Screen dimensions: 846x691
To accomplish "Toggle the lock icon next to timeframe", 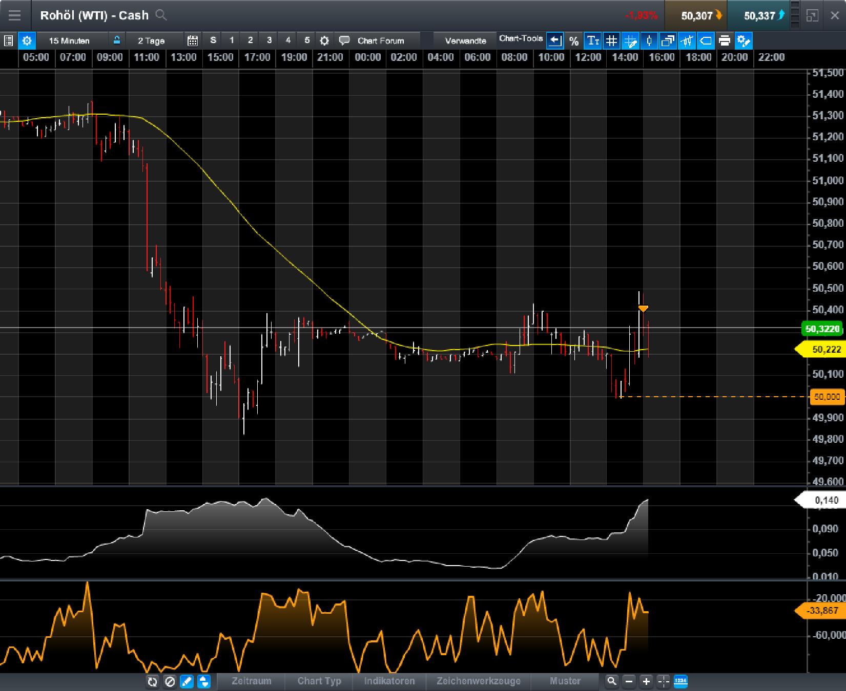I will [117, 40].
